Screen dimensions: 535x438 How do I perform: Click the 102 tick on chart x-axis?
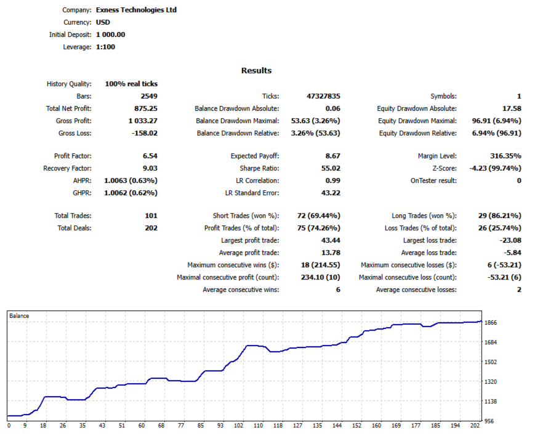pyautogui.click(x=238, y=425)
